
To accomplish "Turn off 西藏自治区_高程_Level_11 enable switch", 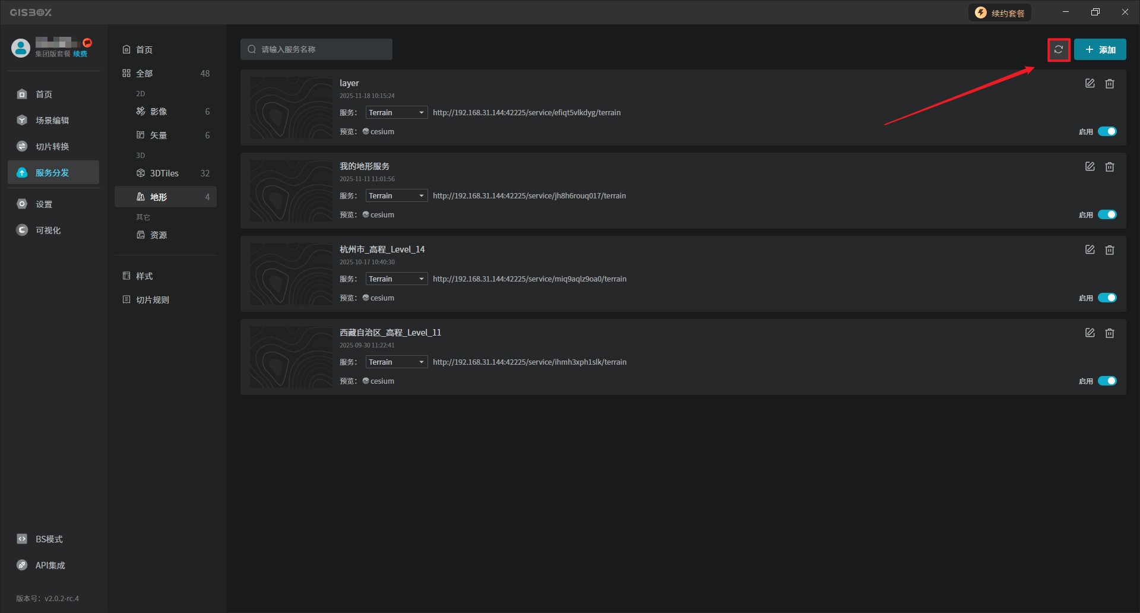I will tap(1107, 381).
